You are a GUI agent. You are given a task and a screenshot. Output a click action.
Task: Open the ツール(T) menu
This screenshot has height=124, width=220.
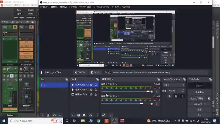[x=115, y=7]
